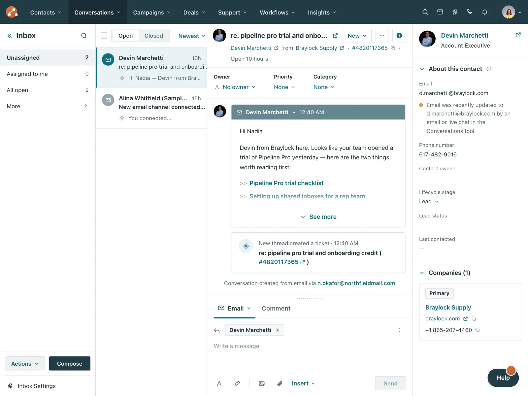
Task: Collapse Companies (1) section
Action: coord(422,273)
